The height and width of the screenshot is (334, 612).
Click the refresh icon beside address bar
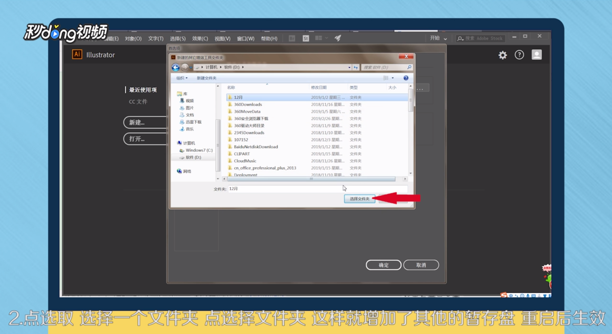pos(356,67)
